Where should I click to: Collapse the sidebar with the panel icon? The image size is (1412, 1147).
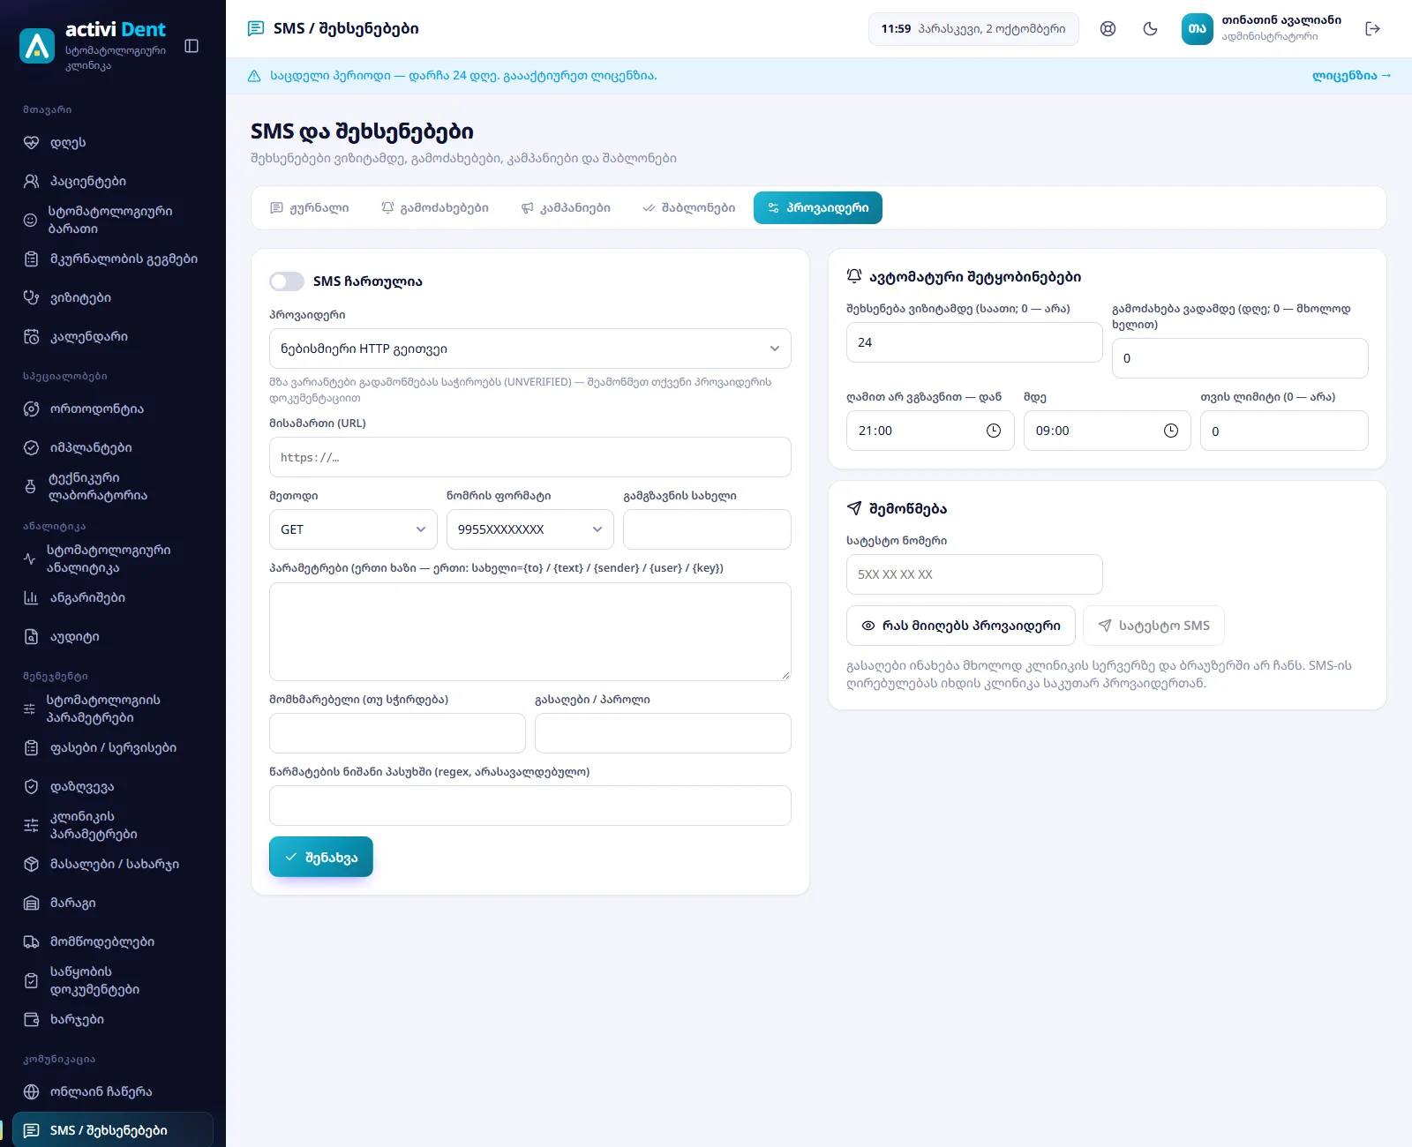[192, 46]
